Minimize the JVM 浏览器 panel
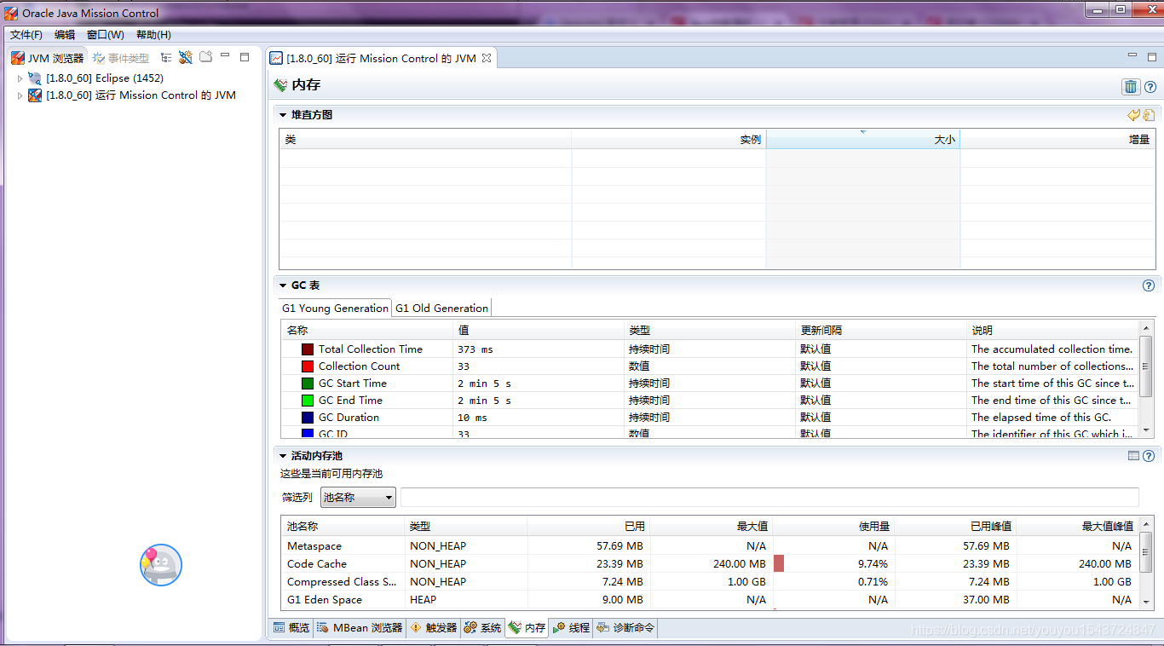Image resolution: width=1164 pixels, height=646 pixels. [225, 55]
